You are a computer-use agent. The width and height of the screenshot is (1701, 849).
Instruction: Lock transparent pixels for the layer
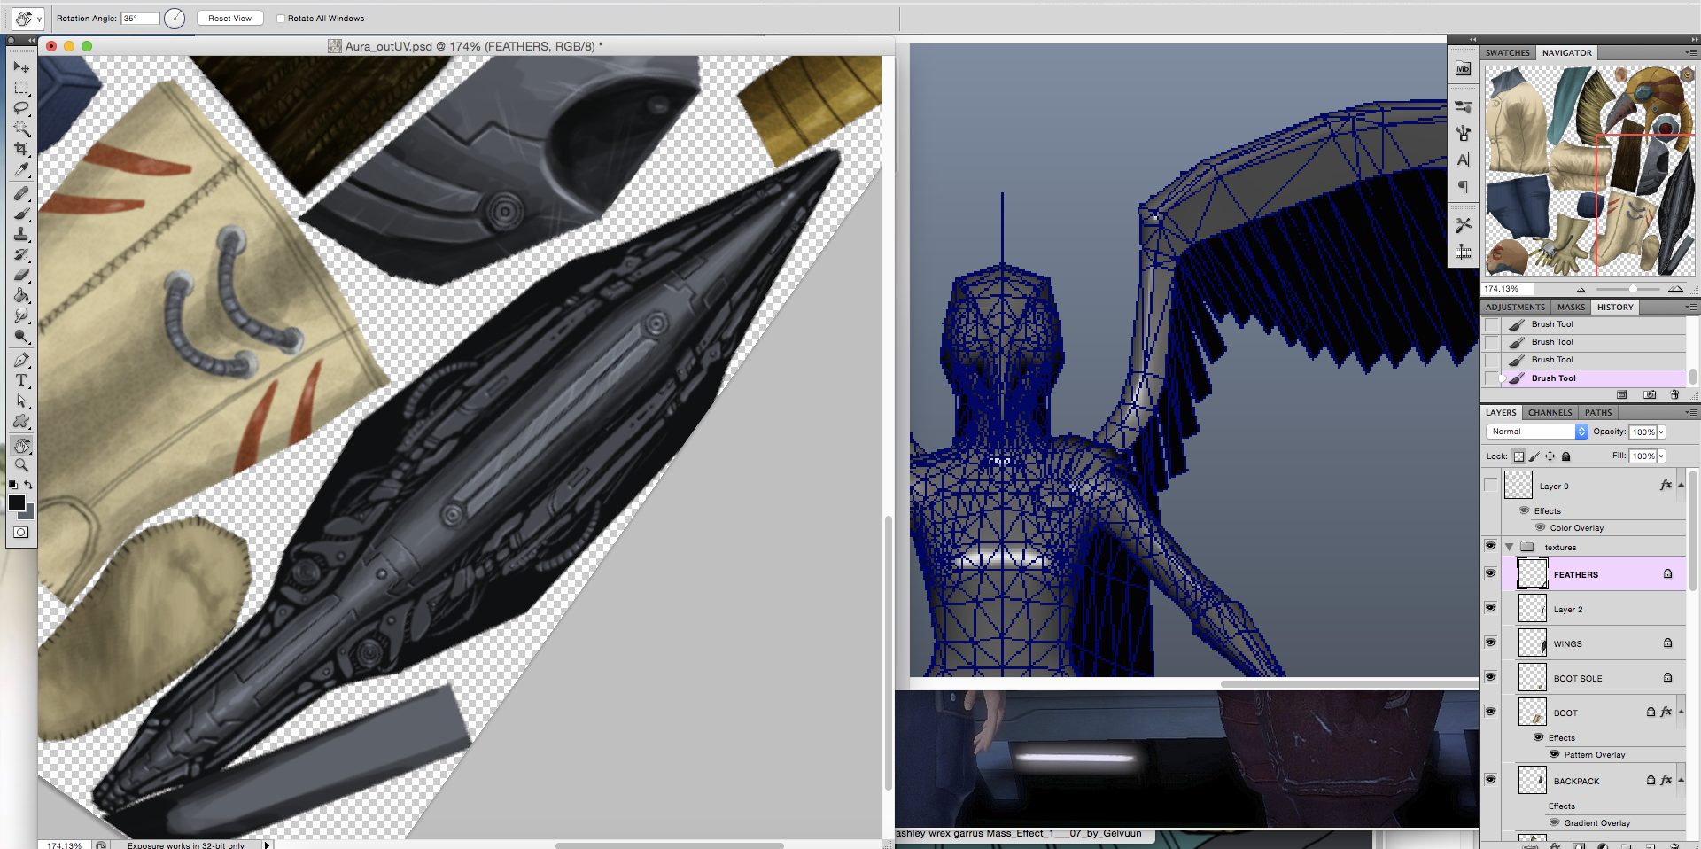[1518, 456]
